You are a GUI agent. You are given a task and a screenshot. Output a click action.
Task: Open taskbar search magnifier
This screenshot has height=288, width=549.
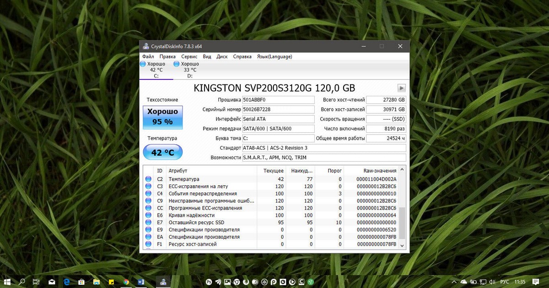22,282
